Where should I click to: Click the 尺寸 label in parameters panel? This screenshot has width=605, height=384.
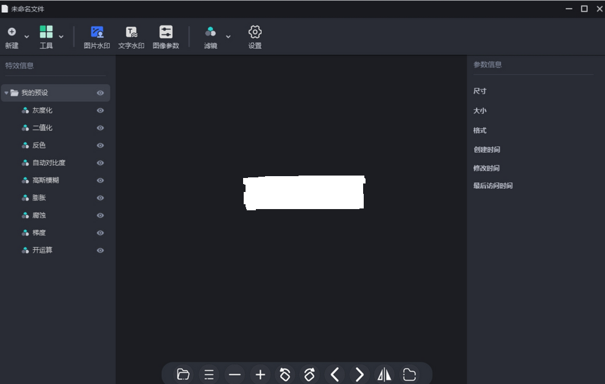coord(479,91)
